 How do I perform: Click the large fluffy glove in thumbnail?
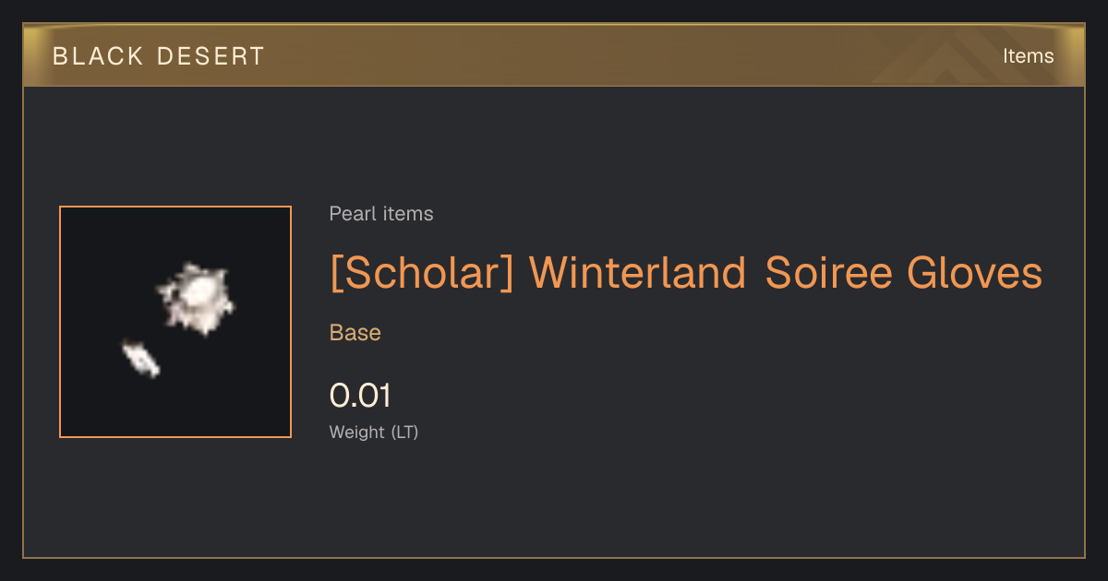coord(195,298)
